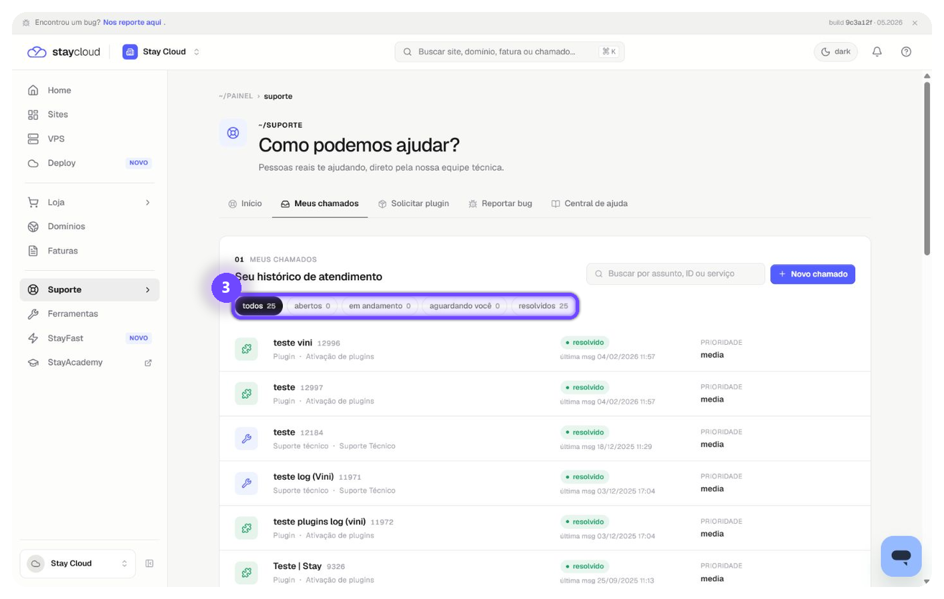This screenshot has height=599, width=944.
Task: Click resolvido status of ticket 12184
Action: click(584, 432)
